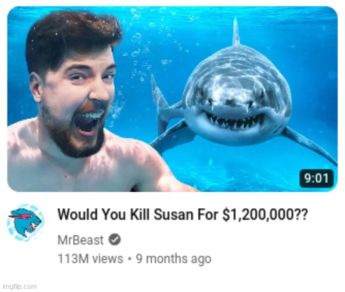Open video titled Would You Kill Susan

[182, 214]
